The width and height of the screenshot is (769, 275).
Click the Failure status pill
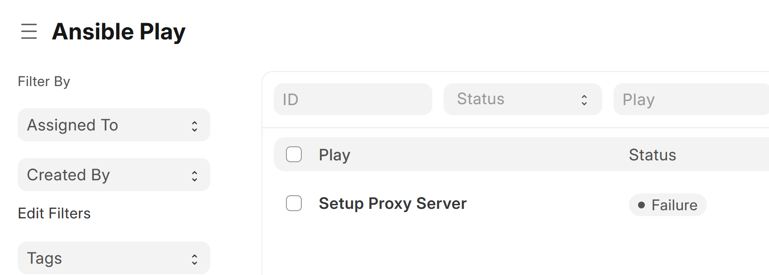[x=667, y=205]
